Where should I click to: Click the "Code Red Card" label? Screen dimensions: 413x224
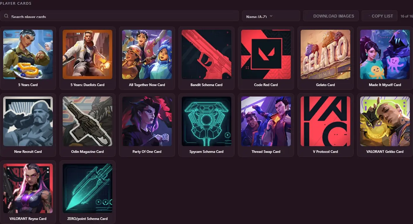pos(266,85)
